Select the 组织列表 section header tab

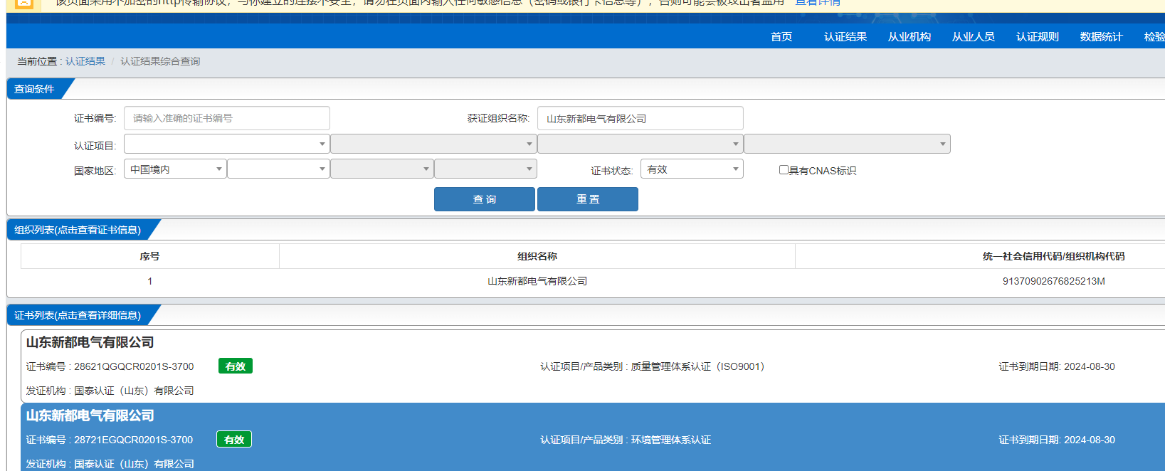[78, 230]
